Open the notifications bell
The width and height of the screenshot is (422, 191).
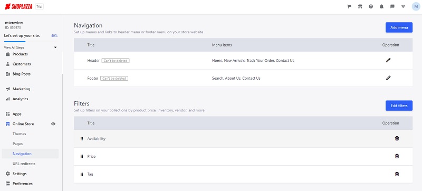point(381,7)
